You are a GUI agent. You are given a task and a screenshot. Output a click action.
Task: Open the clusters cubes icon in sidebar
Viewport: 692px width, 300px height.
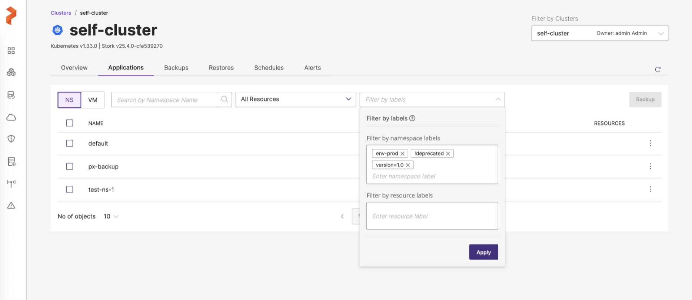pyautogui.click(x=11, y=73)
